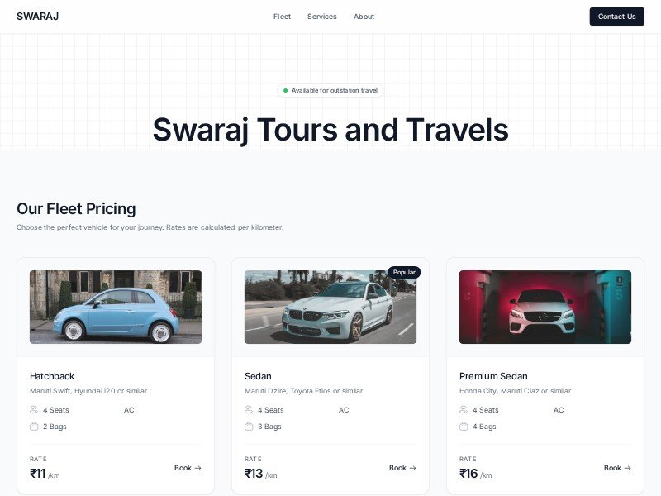Screen dimensions: 661x496
Task: Open the Mercedes premium sedan photo
Action: click(x=545, y=307)
